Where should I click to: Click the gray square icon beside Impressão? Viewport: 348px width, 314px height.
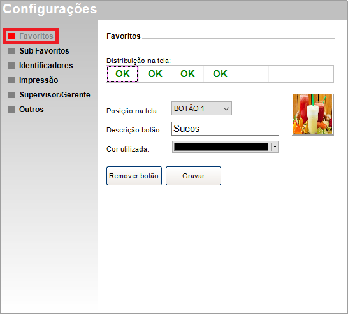(x=11, y=80)
